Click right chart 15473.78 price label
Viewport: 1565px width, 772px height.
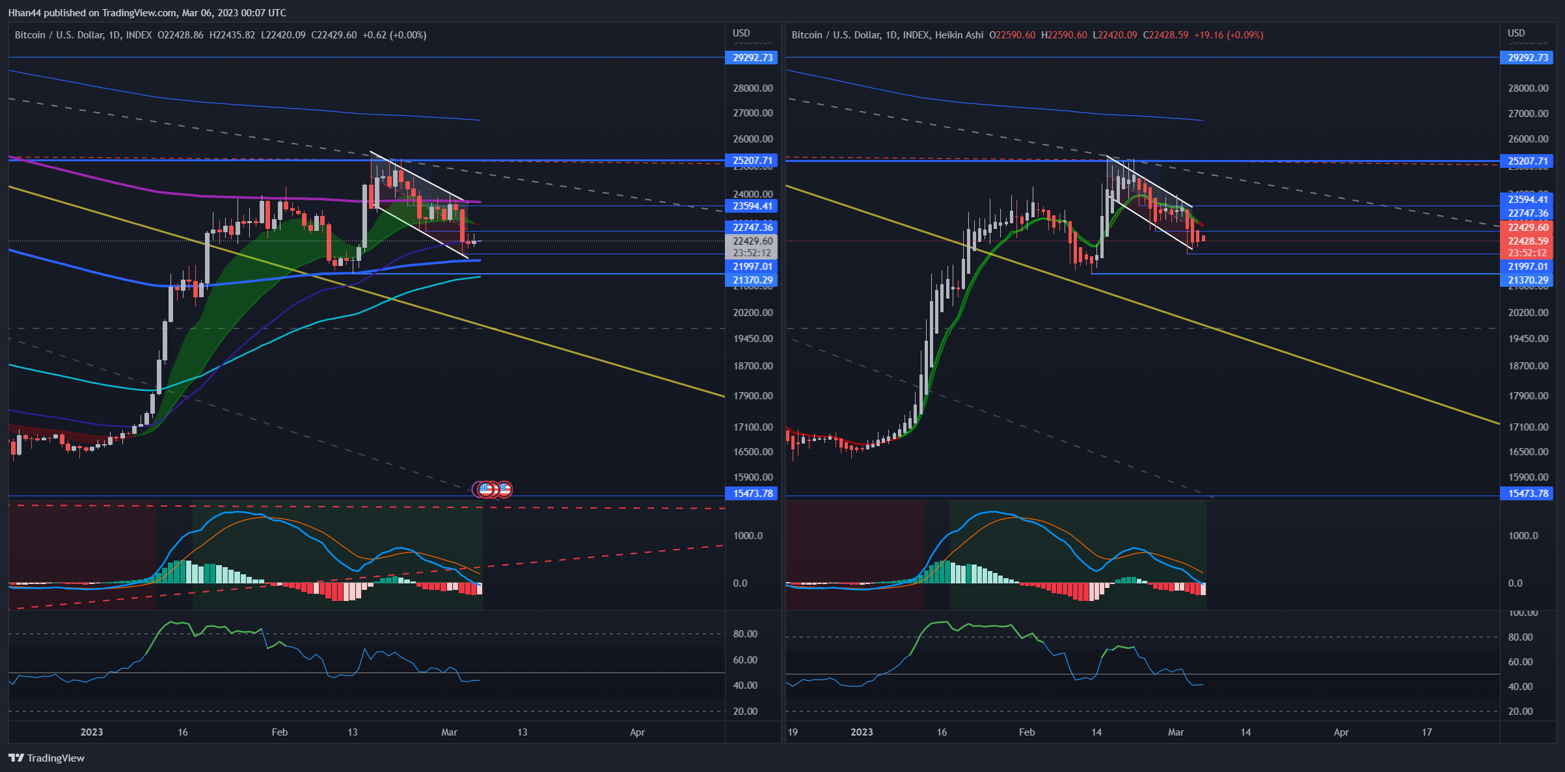1527,494
